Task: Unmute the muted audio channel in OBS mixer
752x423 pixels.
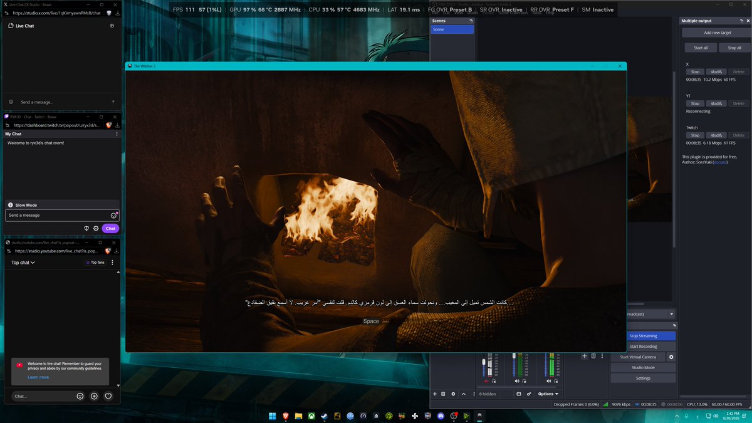Action: [487, 380]
